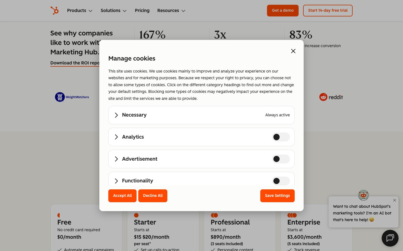Turn on Functionality cookies switch
Image resolution: width=403 pixels, height=251 pixels.
pos(281,181)
